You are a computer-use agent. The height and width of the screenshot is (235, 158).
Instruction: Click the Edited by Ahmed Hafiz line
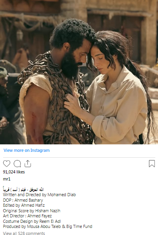coord(24,205)
